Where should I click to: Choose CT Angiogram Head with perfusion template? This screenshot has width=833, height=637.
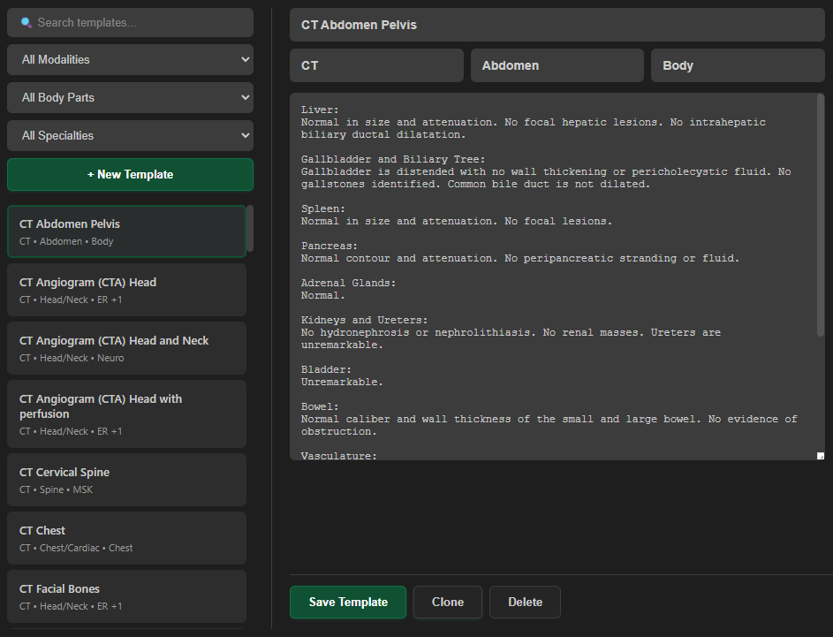click(126, 413)
